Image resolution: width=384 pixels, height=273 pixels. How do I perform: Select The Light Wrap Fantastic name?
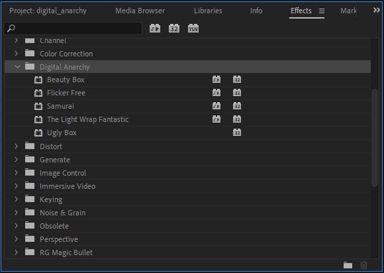88,119
